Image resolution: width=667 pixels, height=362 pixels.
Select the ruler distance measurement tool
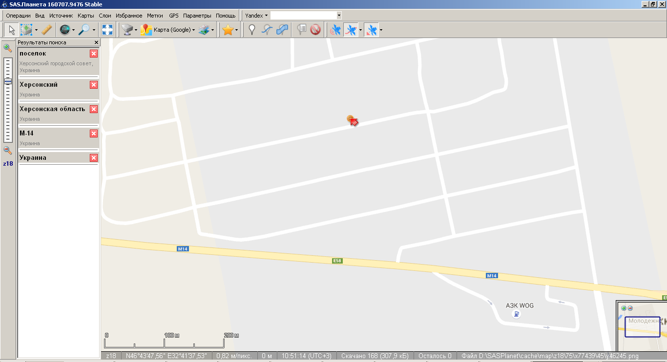pos(46,30)
